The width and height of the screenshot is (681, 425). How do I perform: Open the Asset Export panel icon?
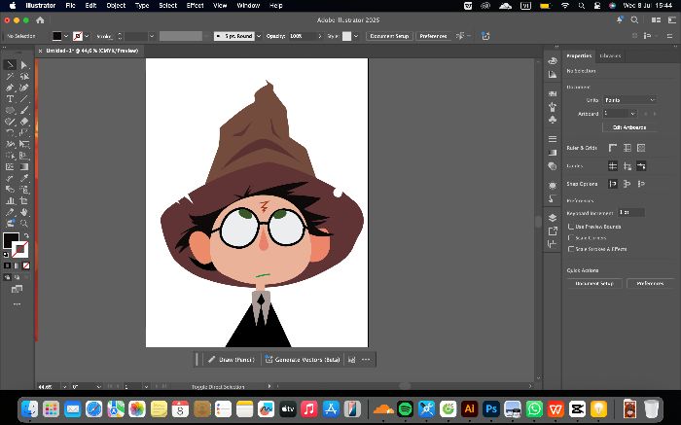tap(553, 230)
